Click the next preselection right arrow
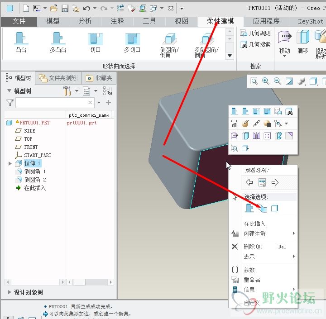The height and width of the screenshot is (319, 326). [275, 182]
